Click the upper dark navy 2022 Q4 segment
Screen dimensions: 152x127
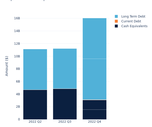pos(94,105)
